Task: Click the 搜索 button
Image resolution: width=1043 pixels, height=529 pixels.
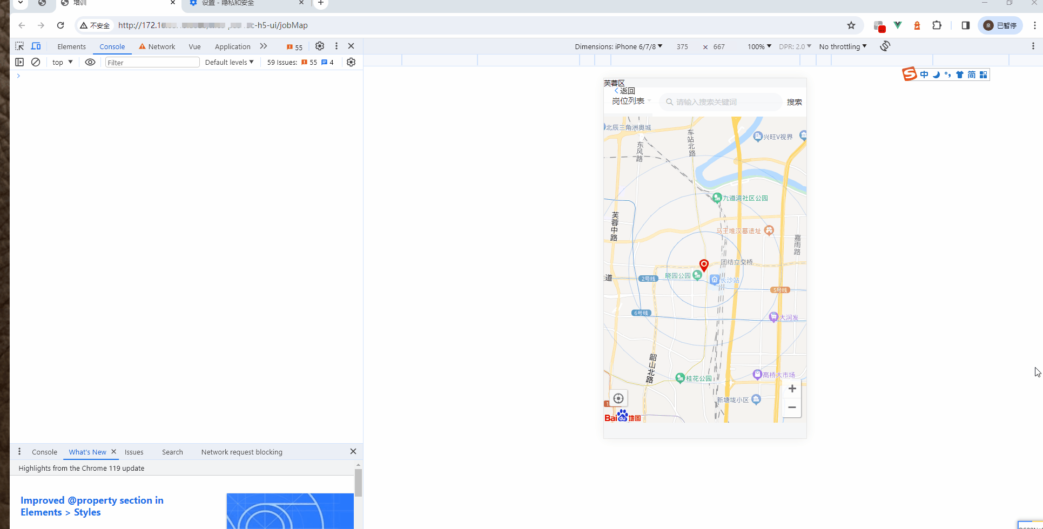Action: click(x=794, y=102)
